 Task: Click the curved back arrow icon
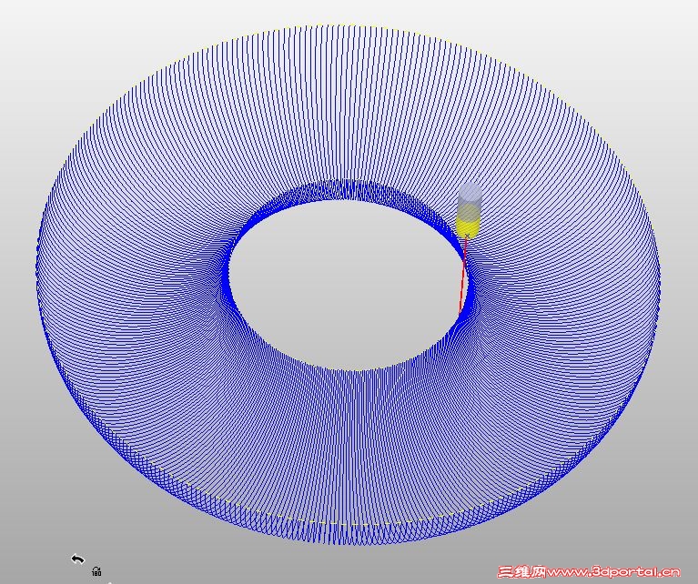tap(78, 559)
